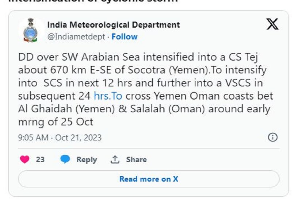Select the Share text label
The height and width of the screenshot is (201, 302).
pyautogui.click(x=136, y=159)
